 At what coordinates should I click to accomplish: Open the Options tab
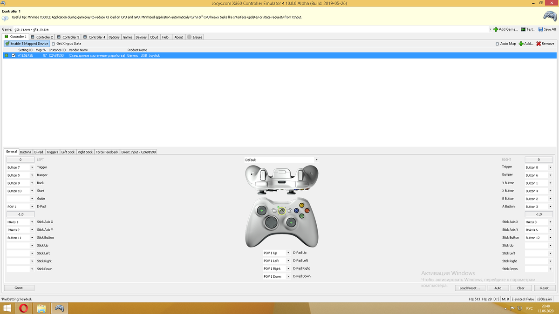click(114, 37)
